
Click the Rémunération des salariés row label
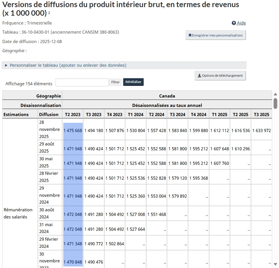click(x=18, y=213)
